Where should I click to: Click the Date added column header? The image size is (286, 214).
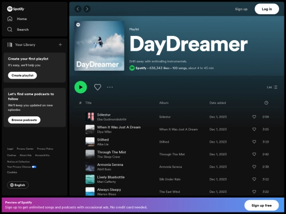(218, 103)
